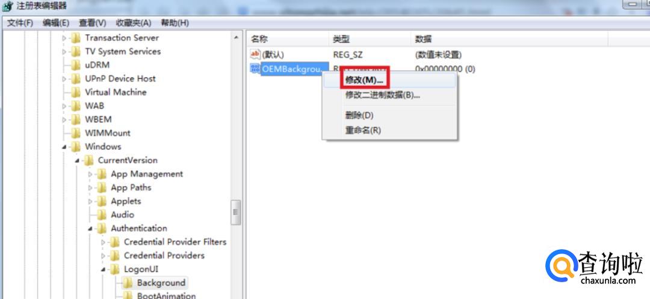Click the Audio folder icon

(x=102, y=214)
